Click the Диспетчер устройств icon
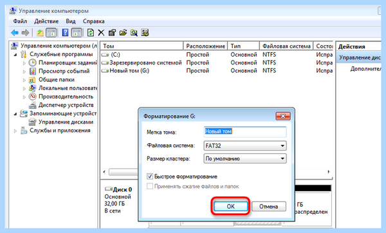This screenshot has width=386, height=233. (x=33, y=105)
